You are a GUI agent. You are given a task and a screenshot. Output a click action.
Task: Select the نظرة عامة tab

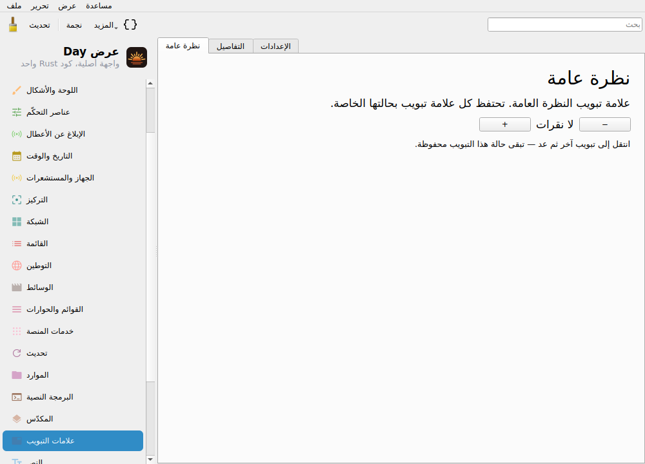click(183, 46)
